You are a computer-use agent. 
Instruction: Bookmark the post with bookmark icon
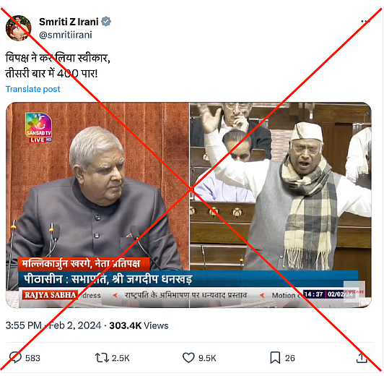pos(275,358)
